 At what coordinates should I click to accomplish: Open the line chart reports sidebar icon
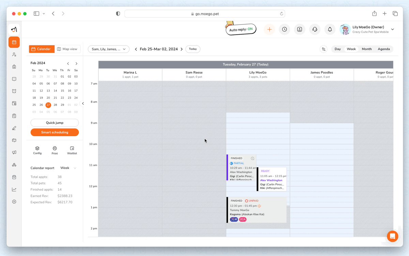coord(14,189)
